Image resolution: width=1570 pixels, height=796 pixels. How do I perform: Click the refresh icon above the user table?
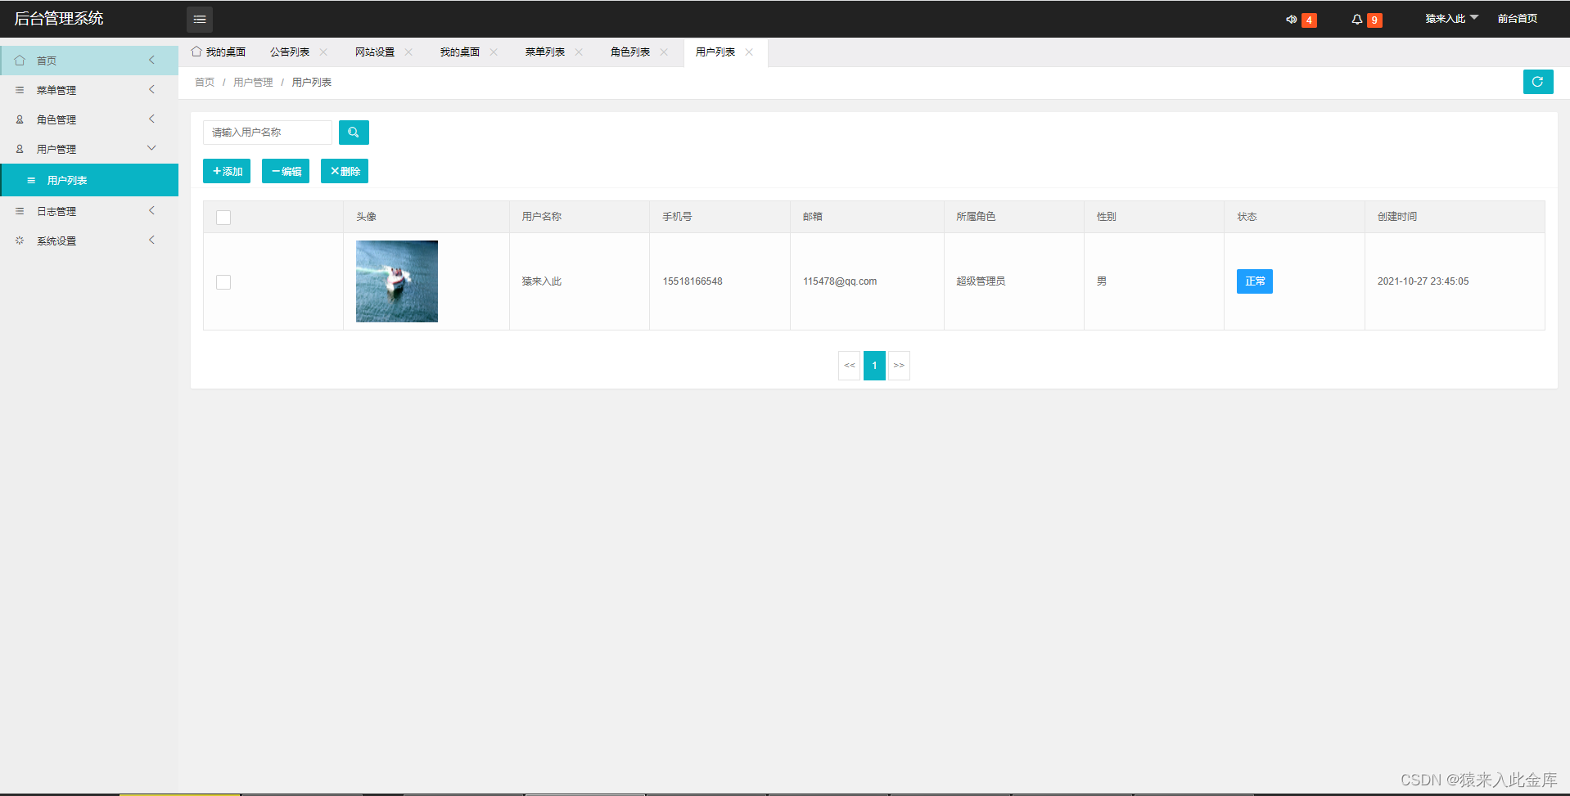coord(1538,82)
